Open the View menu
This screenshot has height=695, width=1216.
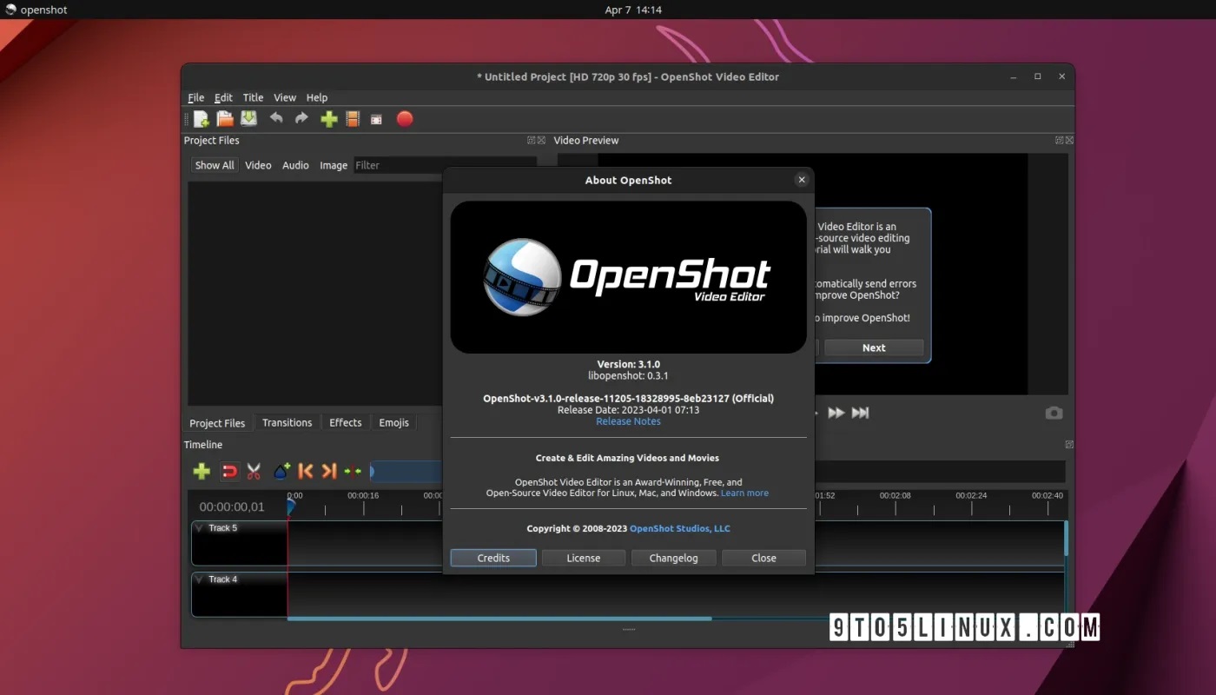[285, 97]
